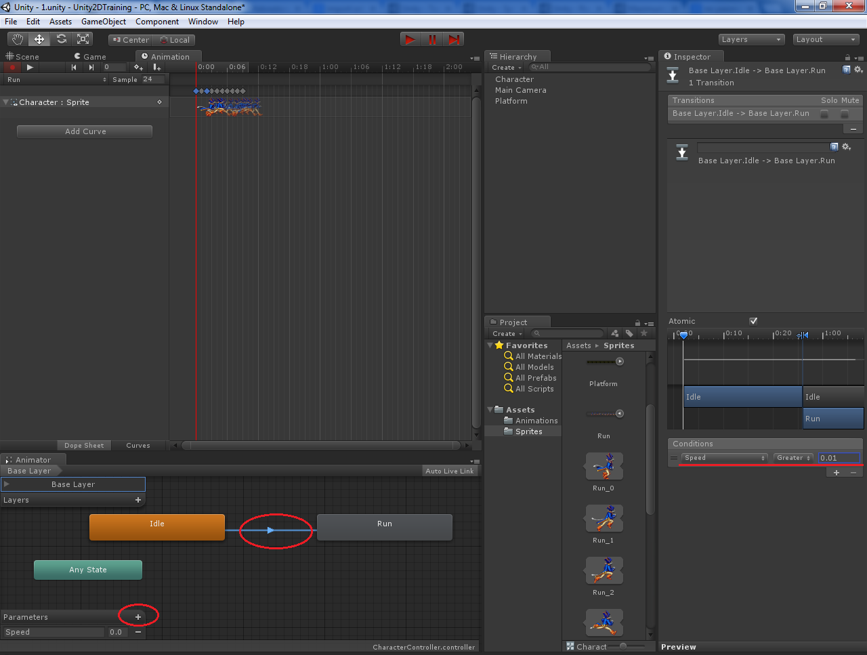Uncheck the Atomic checkbox
The image size is (867, 655).
click(753, 321)
